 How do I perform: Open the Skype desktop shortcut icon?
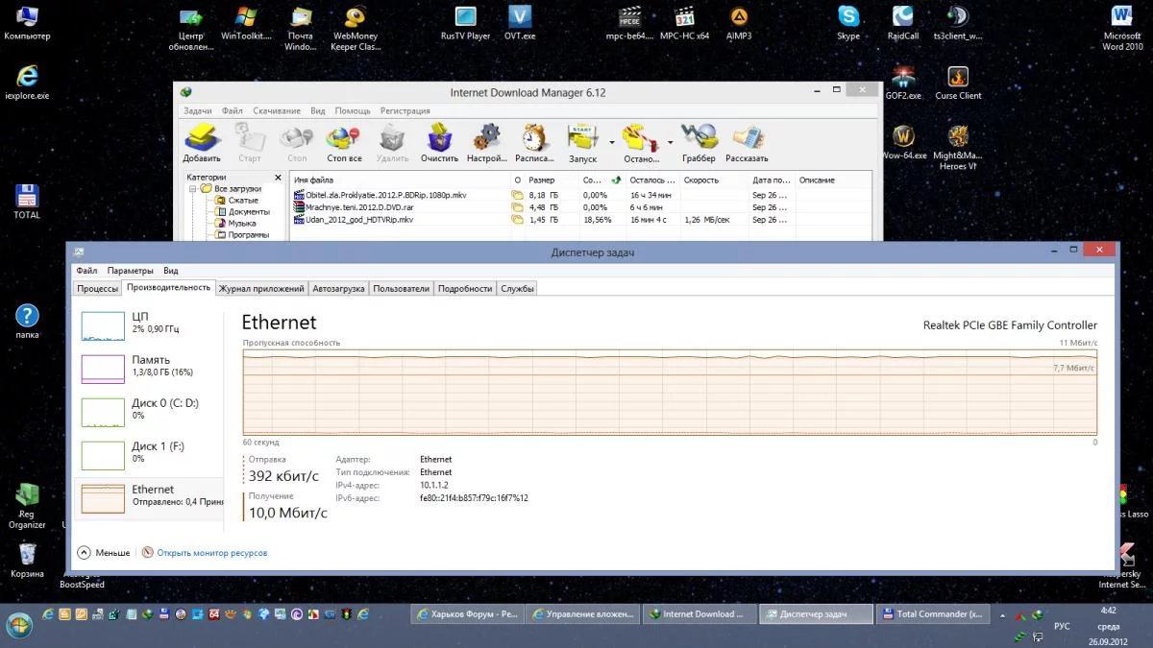848,17
